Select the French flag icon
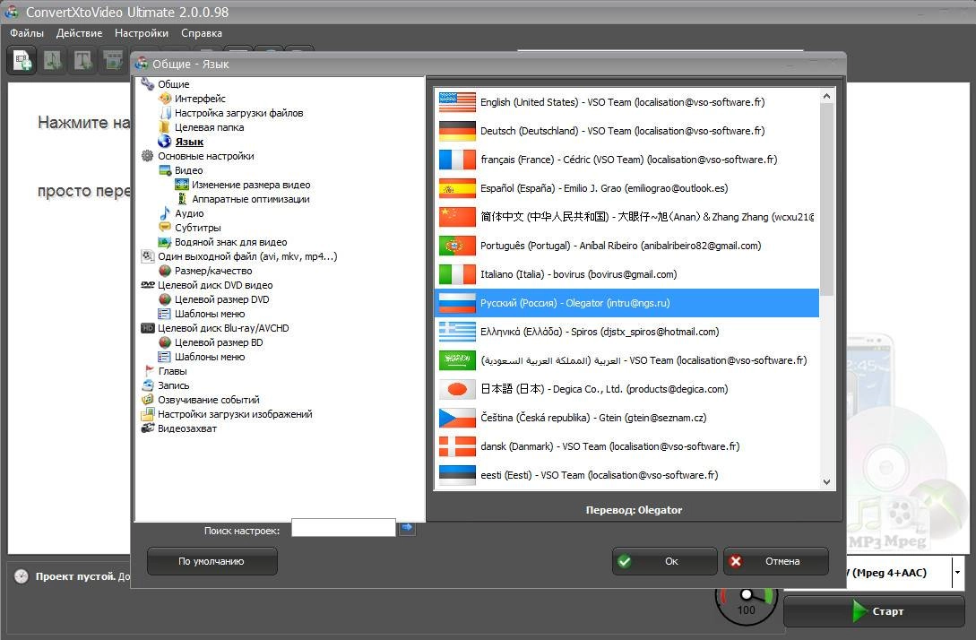 457,160
